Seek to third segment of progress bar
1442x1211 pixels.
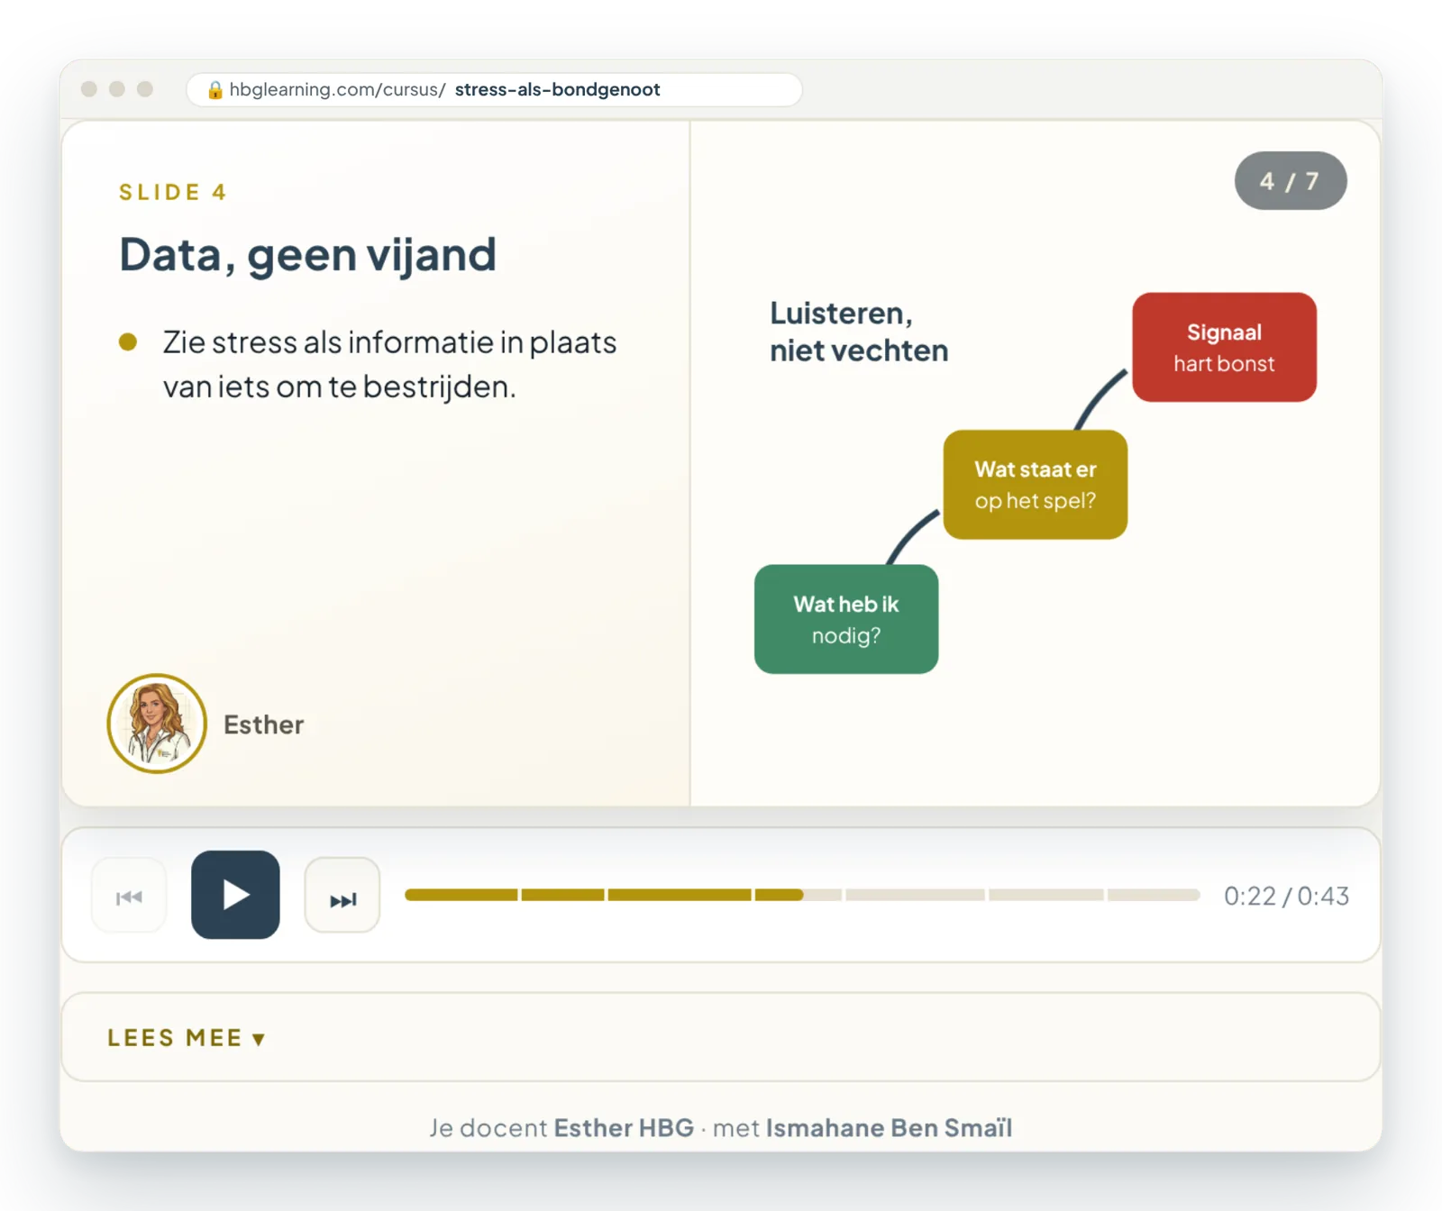pyautogui.click(x=680, y=895)
